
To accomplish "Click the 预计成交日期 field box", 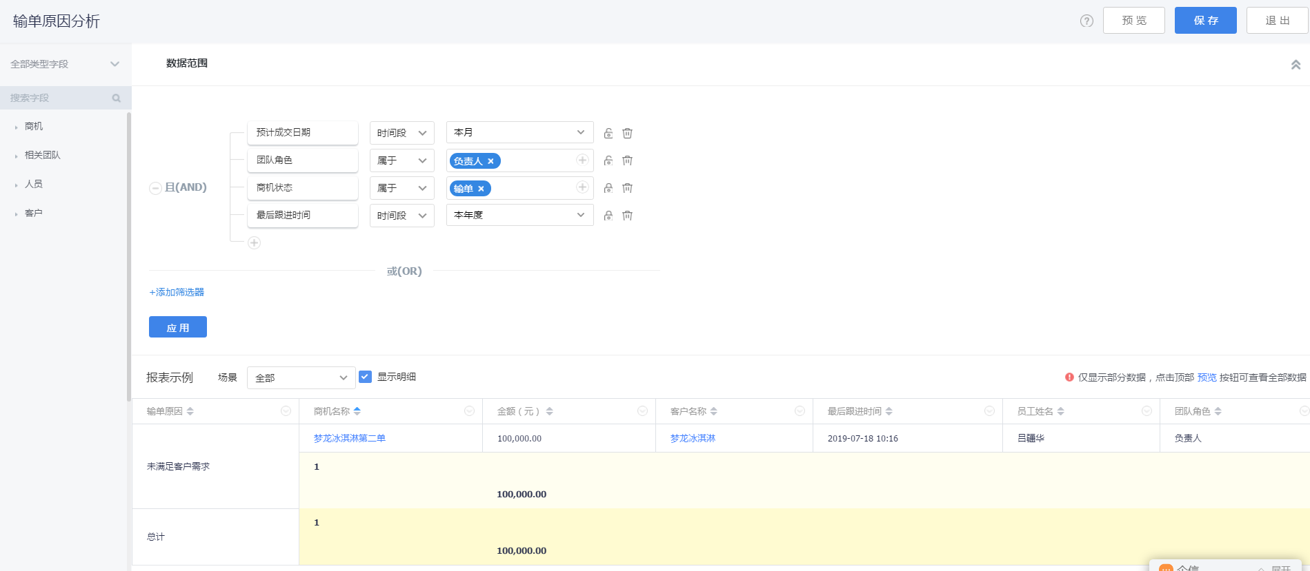I will point(303,132).
